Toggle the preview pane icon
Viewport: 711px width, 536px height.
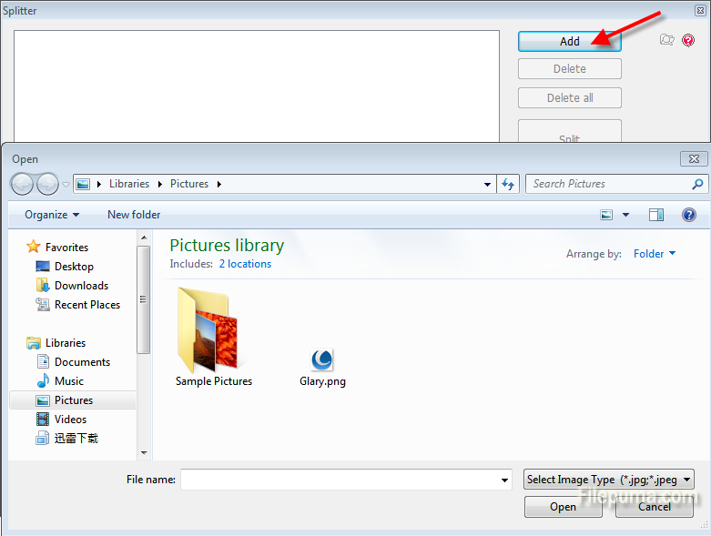pyautogui.click(x=656, y=215)
